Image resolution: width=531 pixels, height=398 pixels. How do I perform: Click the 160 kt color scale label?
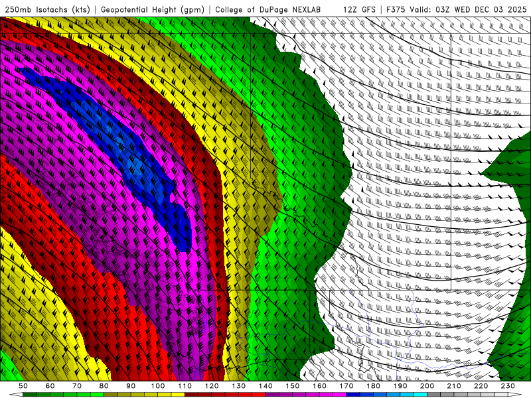319,386
